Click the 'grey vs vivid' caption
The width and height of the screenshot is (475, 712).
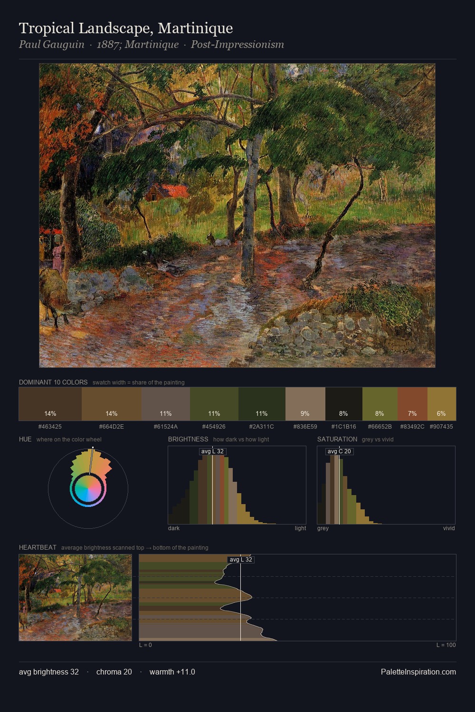(x=378, y=440)
